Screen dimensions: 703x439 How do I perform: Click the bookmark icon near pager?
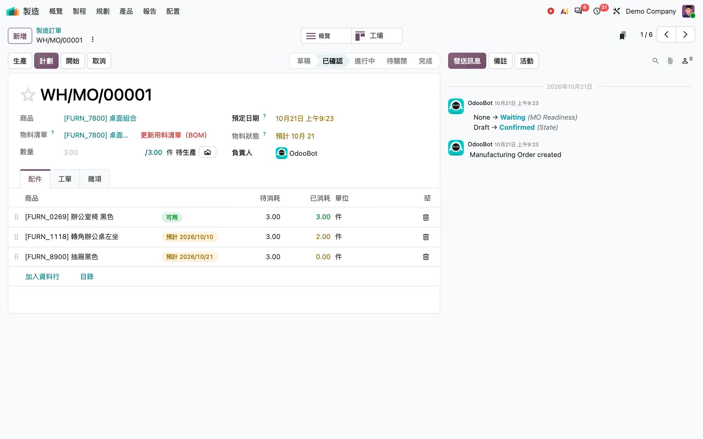click(623, 35)
